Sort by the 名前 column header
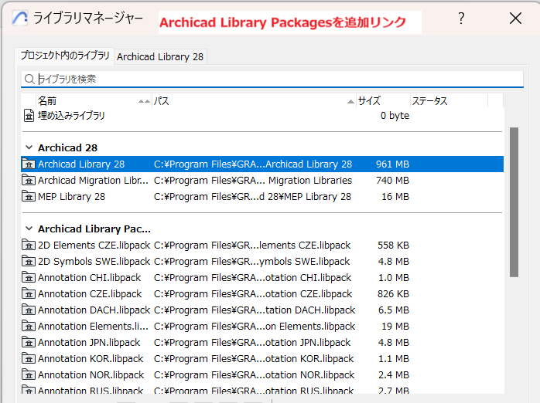 coord(94,101)
